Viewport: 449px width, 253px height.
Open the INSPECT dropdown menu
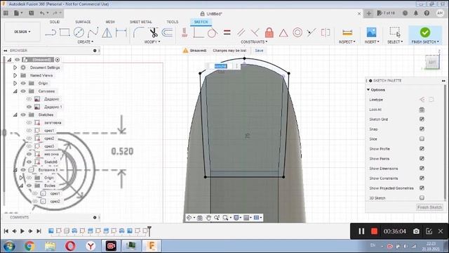(x=347, y=42)
